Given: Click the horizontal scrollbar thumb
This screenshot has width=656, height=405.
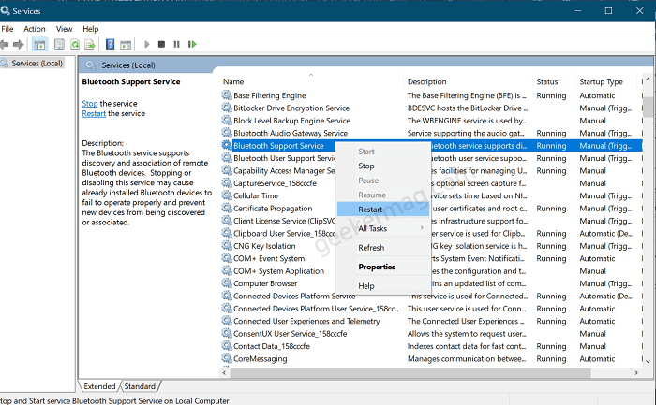Looking at the screenshot, I should (410, 372).
